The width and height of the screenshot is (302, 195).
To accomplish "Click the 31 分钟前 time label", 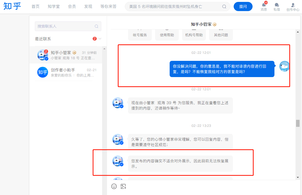I will point(89,53).
